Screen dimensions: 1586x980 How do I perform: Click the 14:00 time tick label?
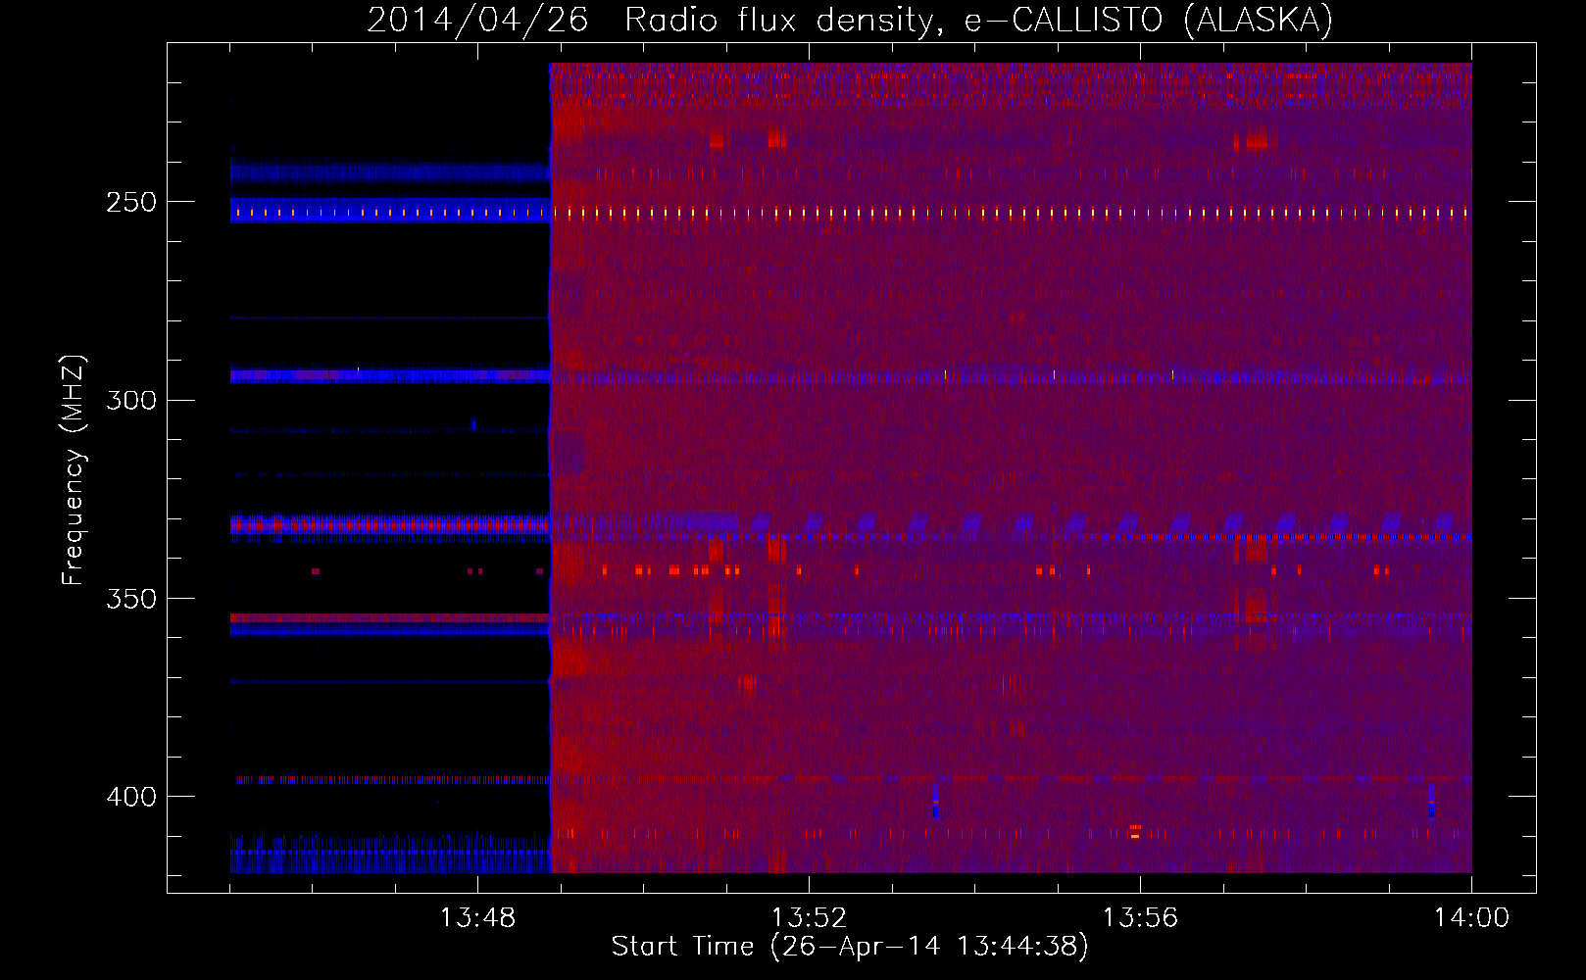(1471, 917)
